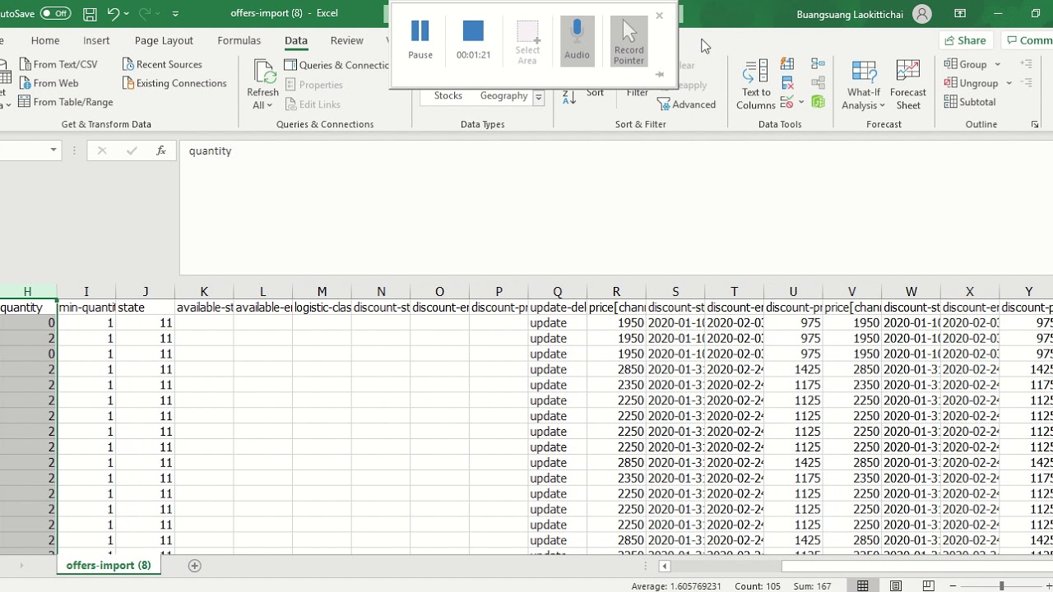Import data From Text/CSV
The height and width of the screenshot is (592, 1053).
(x=58, y=64)
